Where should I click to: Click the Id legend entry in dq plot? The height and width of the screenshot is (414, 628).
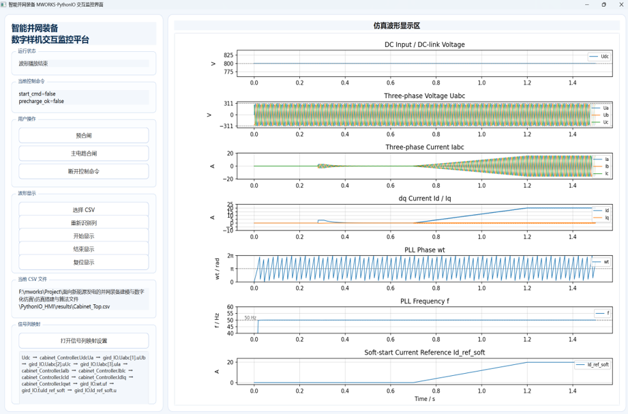click(601, 210)
